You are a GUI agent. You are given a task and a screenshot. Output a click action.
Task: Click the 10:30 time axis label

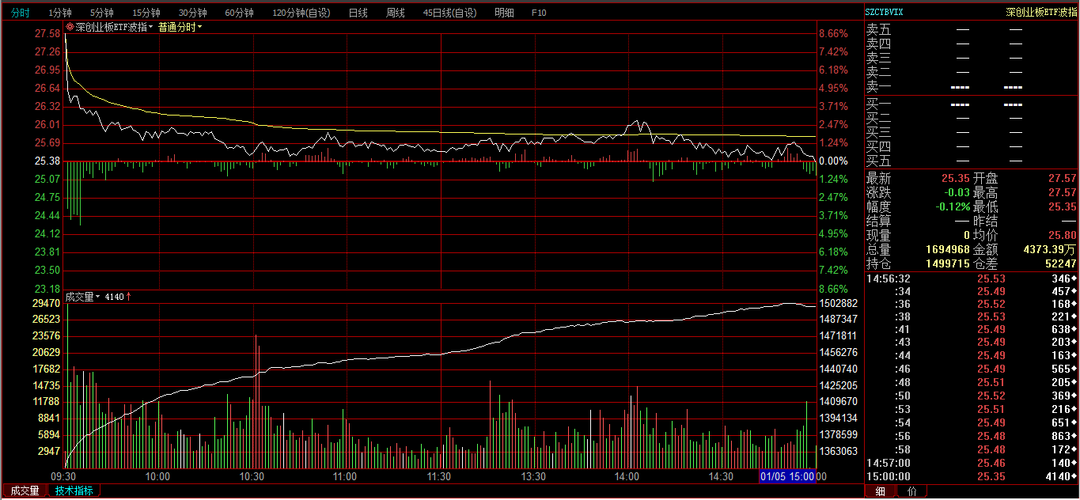click(252, 477)
